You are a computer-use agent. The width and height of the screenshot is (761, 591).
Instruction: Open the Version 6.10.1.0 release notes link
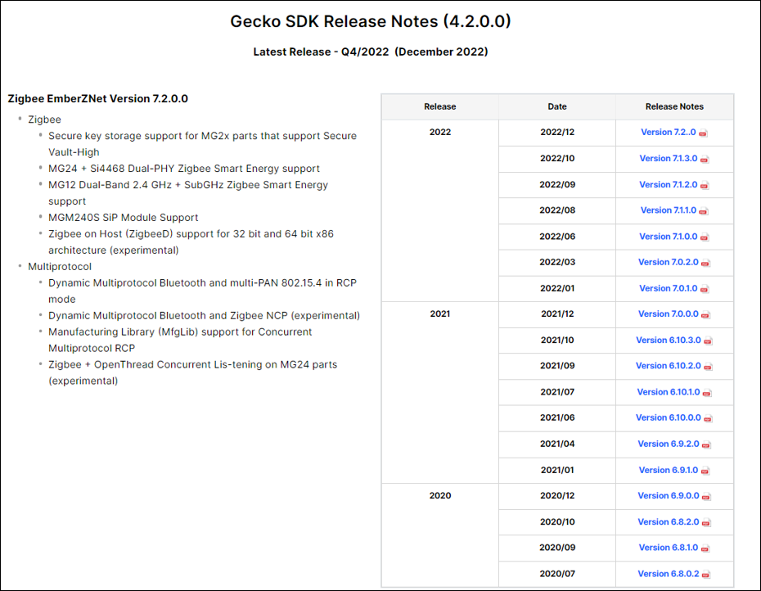point(669,392)
